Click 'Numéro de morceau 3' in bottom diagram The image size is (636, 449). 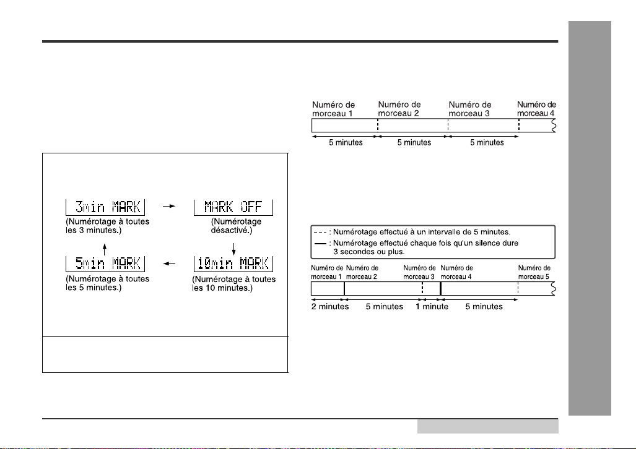tap(419, 272)
